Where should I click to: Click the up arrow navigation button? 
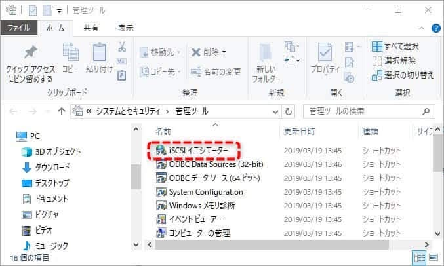pyautogui.click(x=62, y=111)
